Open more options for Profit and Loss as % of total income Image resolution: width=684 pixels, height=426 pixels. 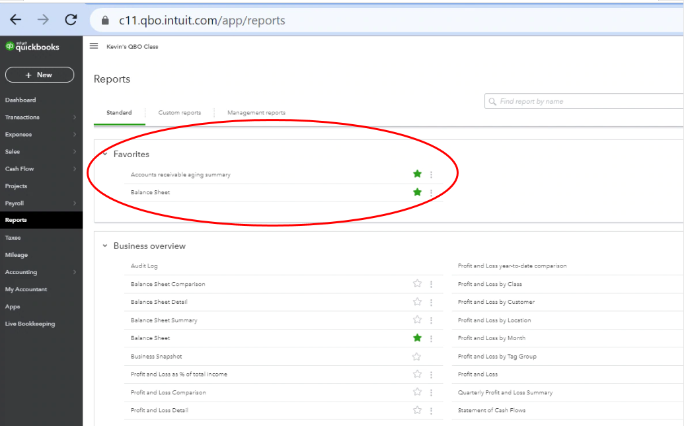pyautogui.click(x=431, y=374)
